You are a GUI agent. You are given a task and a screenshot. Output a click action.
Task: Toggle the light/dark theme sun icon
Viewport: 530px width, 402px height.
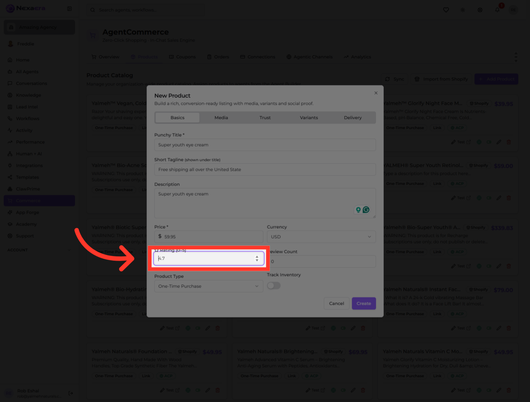462,10
